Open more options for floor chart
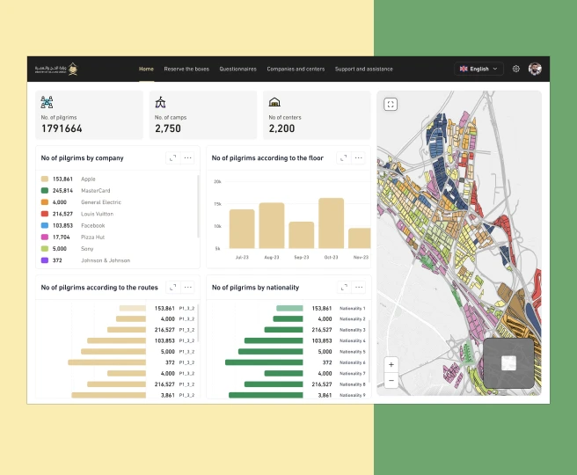 [x=358, y=157]
